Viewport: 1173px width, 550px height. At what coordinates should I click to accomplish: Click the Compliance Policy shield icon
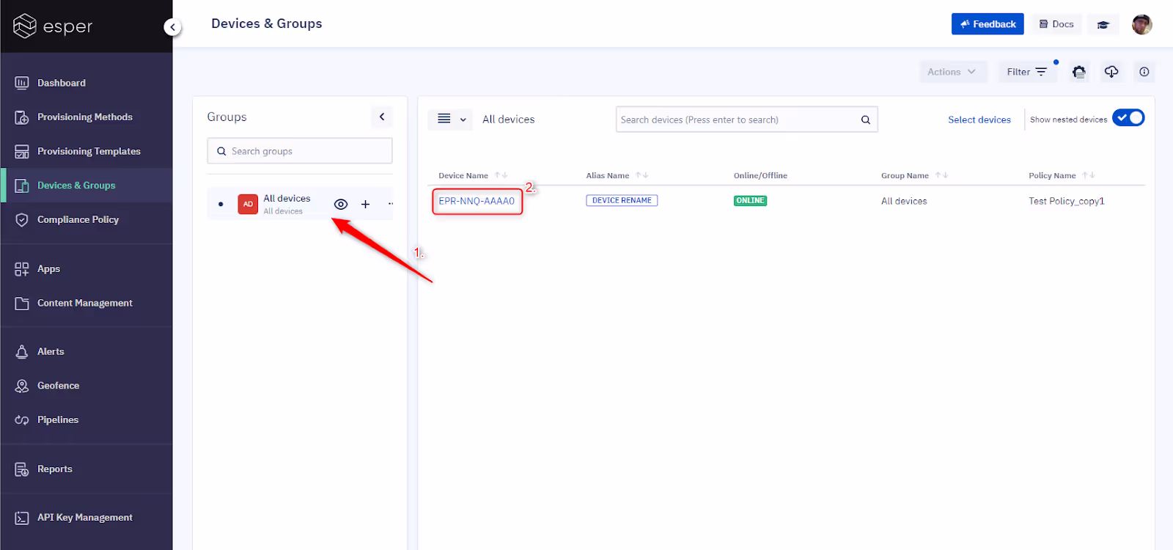pyautogui.click(x=22, y=219)
